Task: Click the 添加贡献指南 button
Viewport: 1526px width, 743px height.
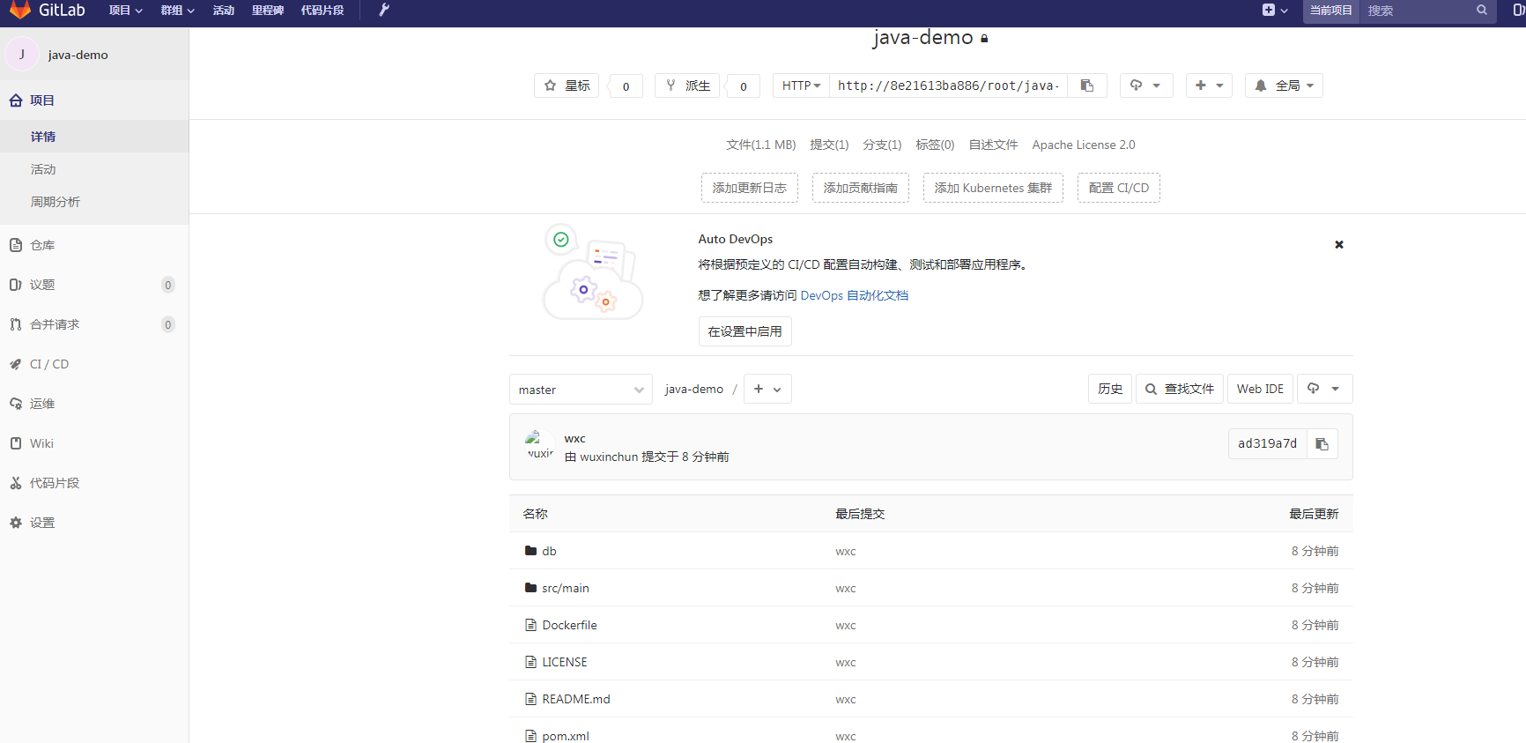Action: 861,188
